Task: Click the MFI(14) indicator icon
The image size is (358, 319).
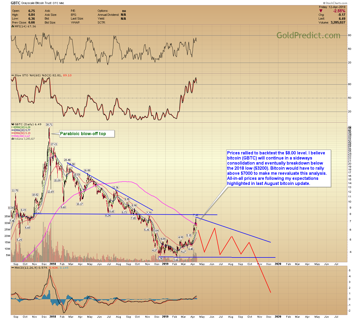Action: (x=12, y=26)
